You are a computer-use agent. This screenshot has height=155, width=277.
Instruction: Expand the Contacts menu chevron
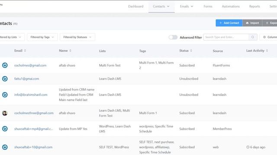tap(168, 6)
